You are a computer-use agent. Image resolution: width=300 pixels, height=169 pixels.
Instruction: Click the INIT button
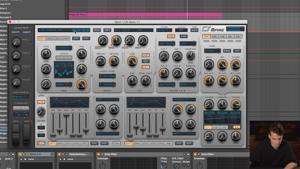coord(107,30)
